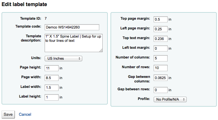The image size is (218, 120).
Task: Click the Number of rows field
Action: [161, 68]
